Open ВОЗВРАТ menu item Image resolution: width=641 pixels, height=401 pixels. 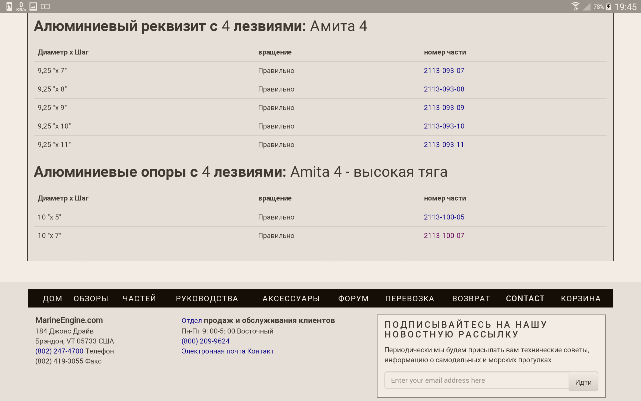[471, 299]
